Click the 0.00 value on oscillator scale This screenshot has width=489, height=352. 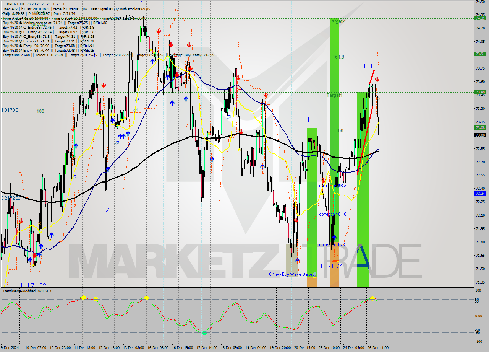pos(479,316)
